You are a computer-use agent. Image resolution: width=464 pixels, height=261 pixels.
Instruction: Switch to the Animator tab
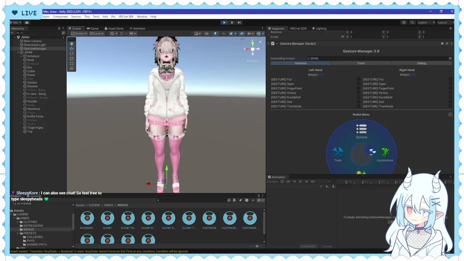click(x=137, y=28)
